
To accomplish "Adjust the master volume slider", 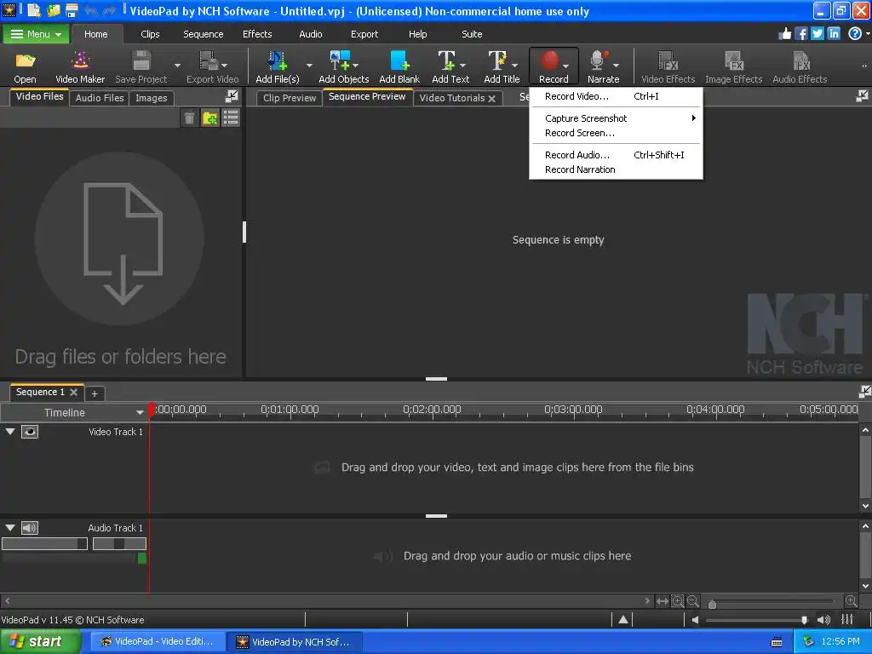I will 804,620.
